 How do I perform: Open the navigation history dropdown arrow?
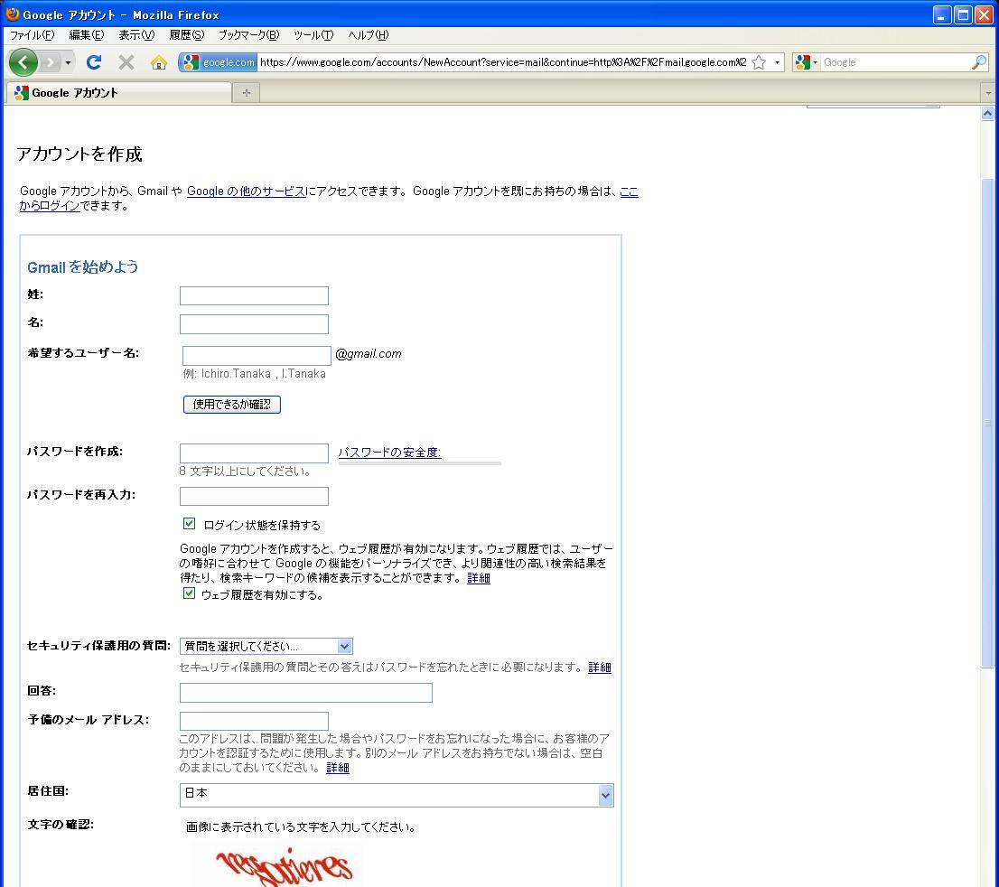68,62
